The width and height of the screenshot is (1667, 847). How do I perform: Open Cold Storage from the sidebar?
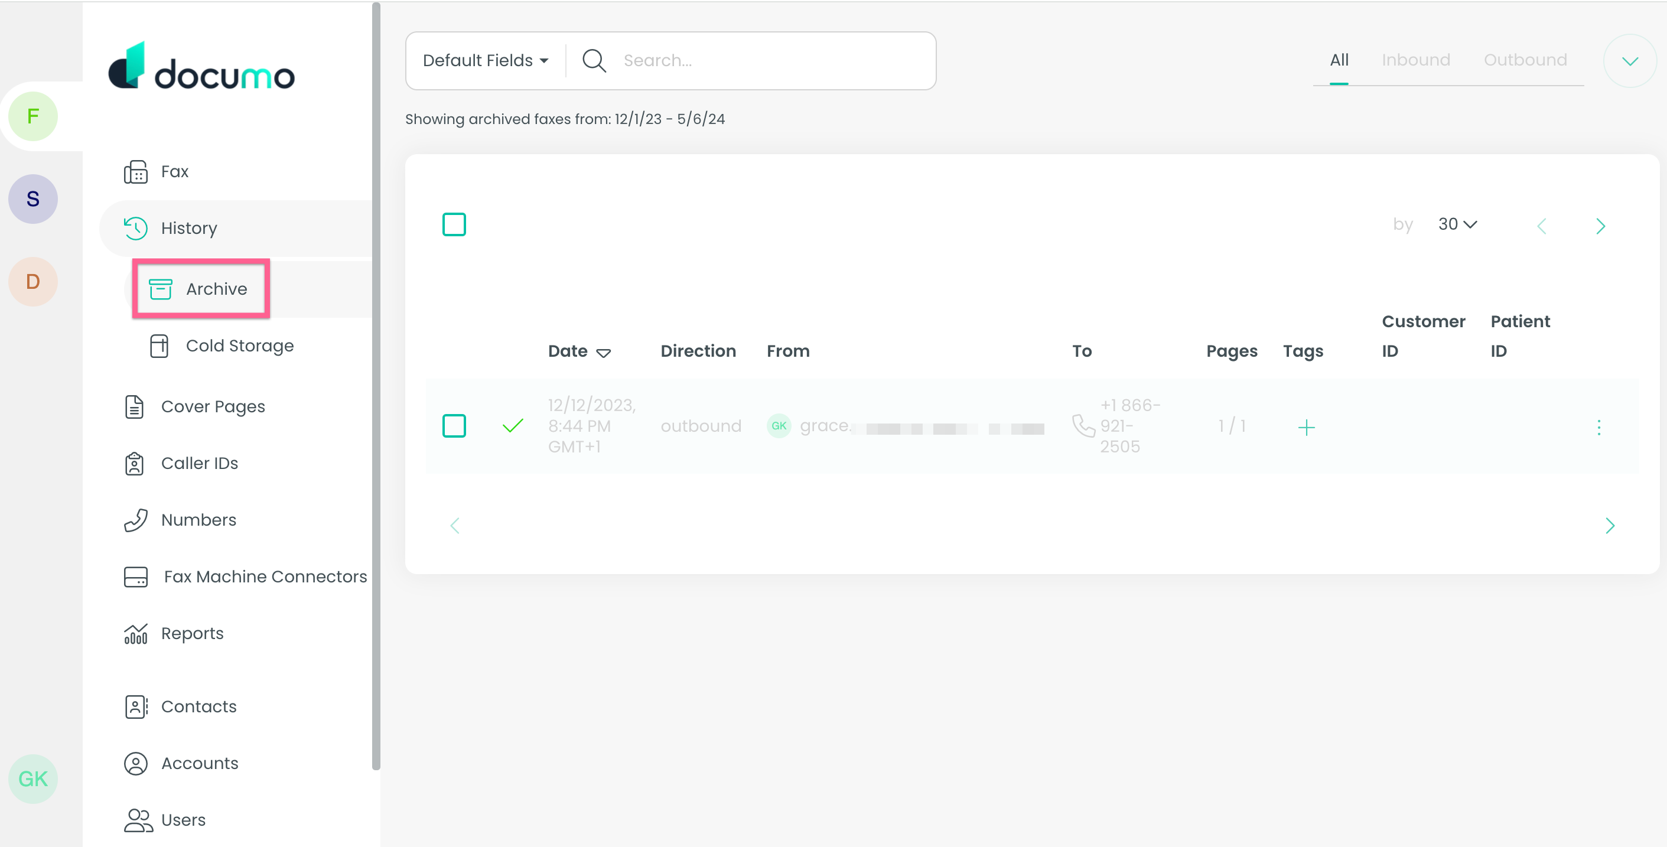coord(239,345)
